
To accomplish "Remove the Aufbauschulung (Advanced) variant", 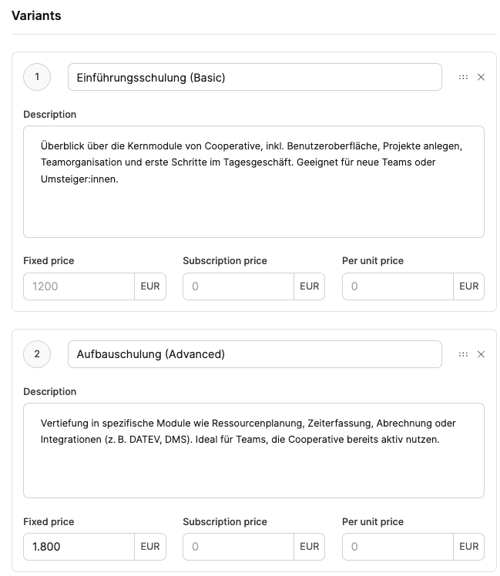I will pos(481,354).
